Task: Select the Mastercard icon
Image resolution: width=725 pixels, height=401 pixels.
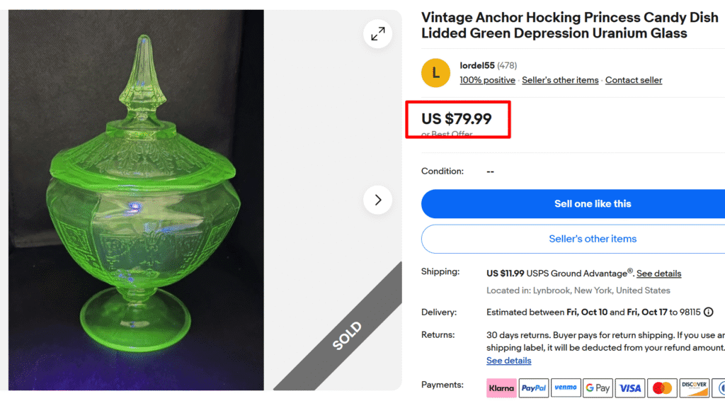Action: point(662,388)
